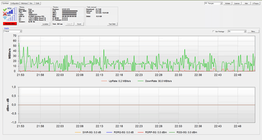Switch to the Configuration tab
Screen dimensions: 262x140
(15, 3)
